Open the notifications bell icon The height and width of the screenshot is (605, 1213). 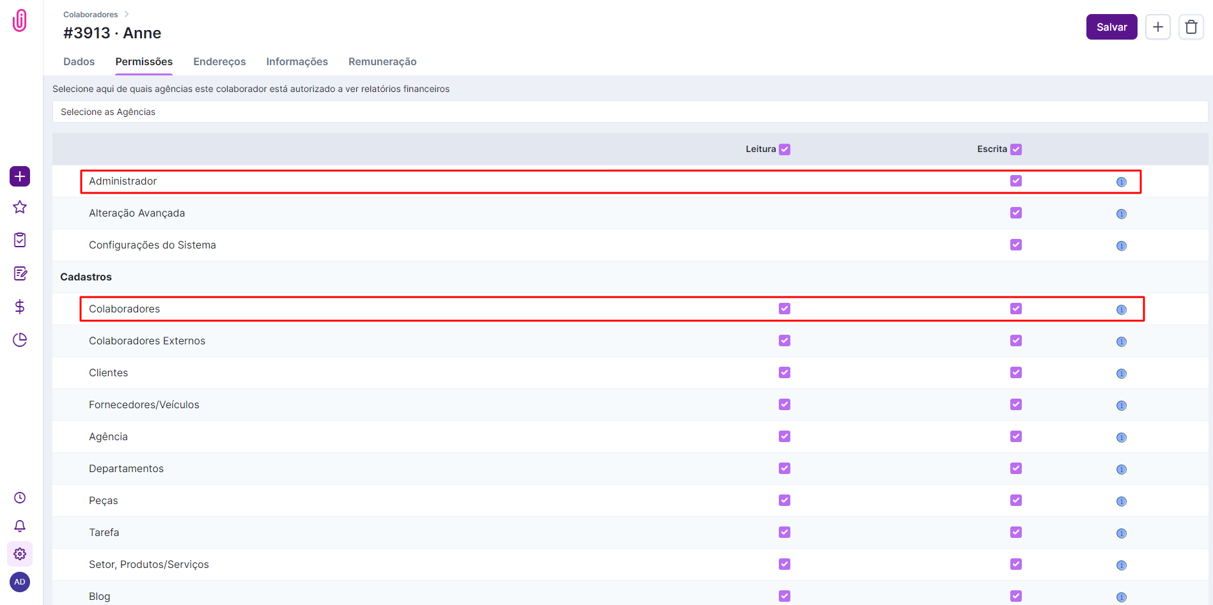(x=20, y=526)
